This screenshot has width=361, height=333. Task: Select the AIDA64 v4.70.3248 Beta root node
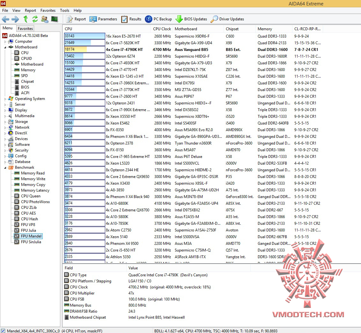[28, 36]
